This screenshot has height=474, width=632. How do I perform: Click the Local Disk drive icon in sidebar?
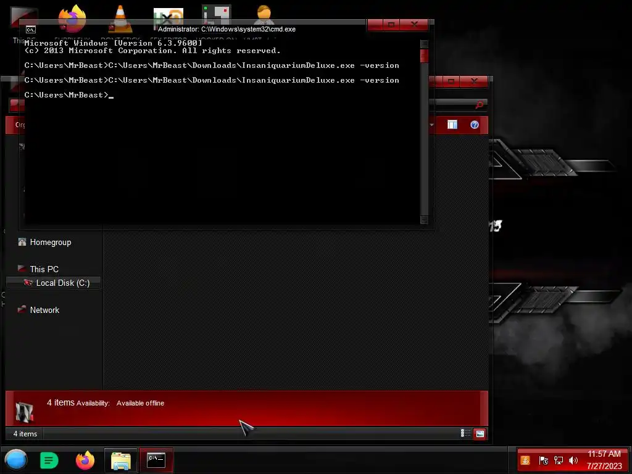tap(28, 283)
